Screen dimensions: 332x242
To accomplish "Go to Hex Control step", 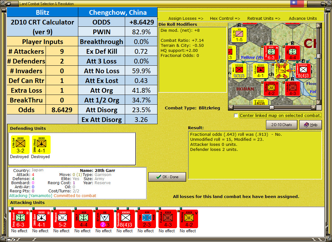I will pos(225,19).
